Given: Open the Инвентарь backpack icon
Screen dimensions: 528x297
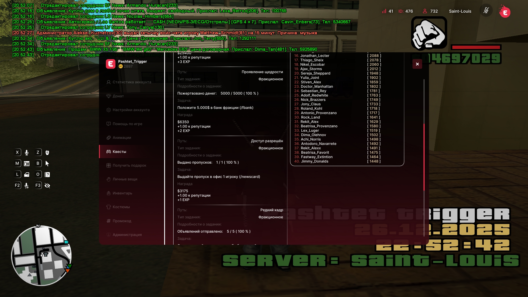Looking at the screenshot, I should [108, 193].
